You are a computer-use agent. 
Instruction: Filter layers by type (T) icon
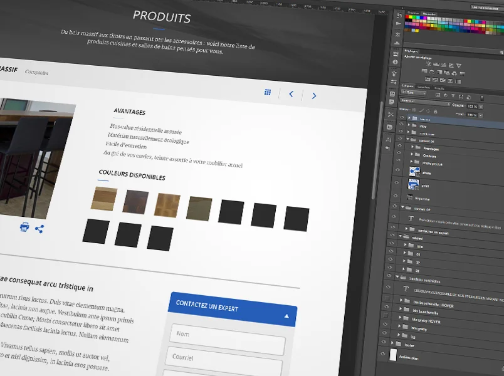(453, 96)
